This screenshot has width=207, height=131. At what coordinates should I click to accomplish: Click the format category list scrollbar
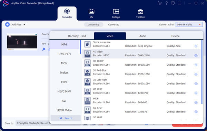coord(80,47)
